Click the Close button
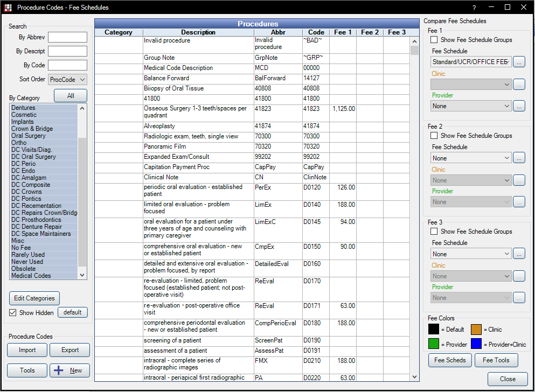The width and height of the screenshot is (535, 392). (508, 379)
